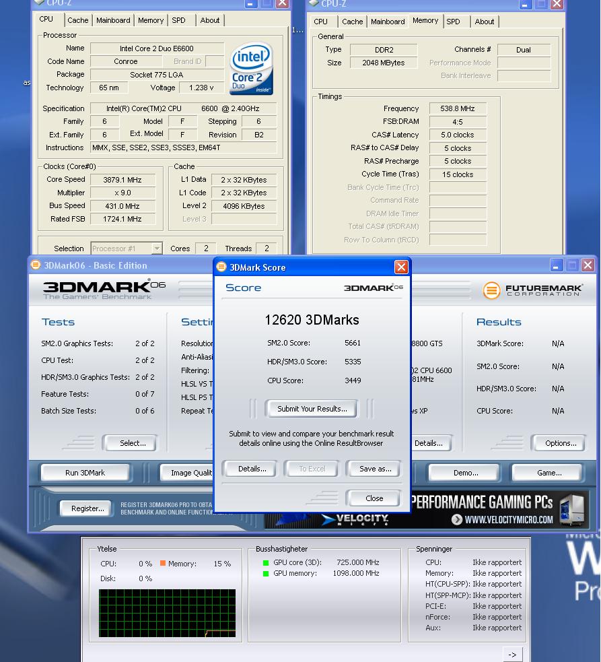Switch to CPU tab in right CPU-Z window
This screenshot has height=662, width=601.
tap(321, 22)
